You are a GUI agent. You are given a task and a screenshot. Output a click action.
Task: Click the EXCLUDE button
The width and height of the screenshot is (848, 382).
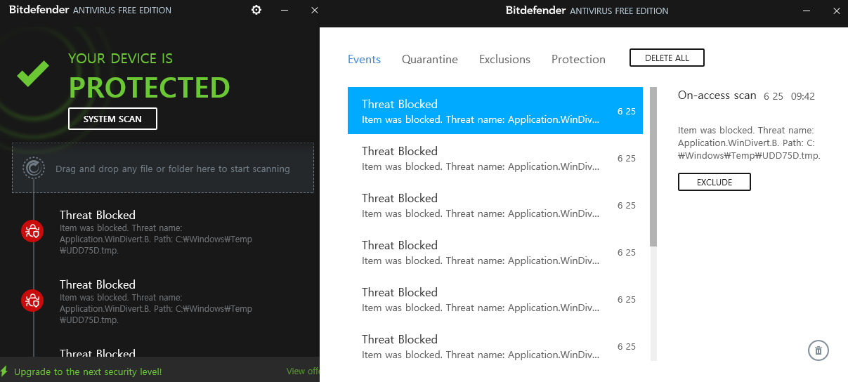coord(714,182)
